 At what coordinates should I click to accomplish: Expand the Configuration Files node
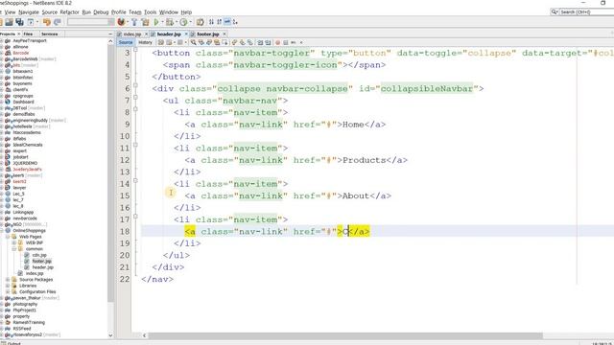(8, 291)
